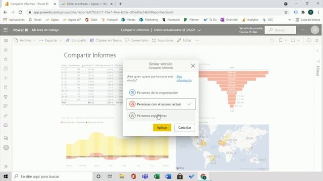Select Personas específicas option
The height and width of the screenshot is (181, 323).
161,116
